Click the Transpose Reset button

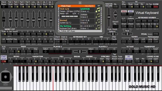[156, 51]
